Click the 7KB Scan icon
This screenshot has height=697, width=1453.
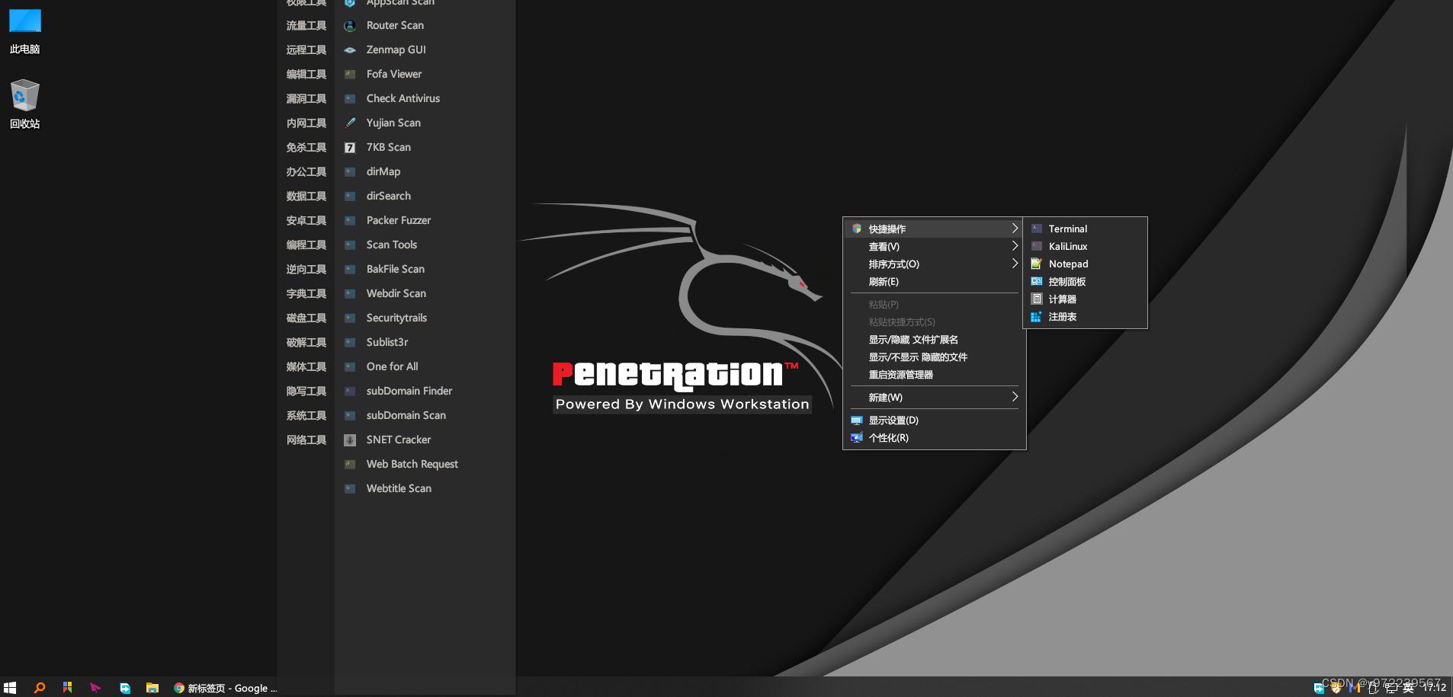tap(350, 148)
